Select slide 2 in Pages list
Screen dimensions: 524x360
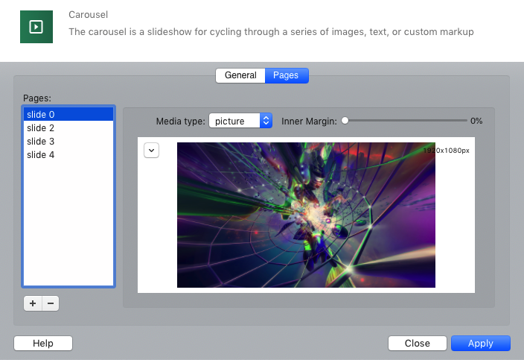68,128
